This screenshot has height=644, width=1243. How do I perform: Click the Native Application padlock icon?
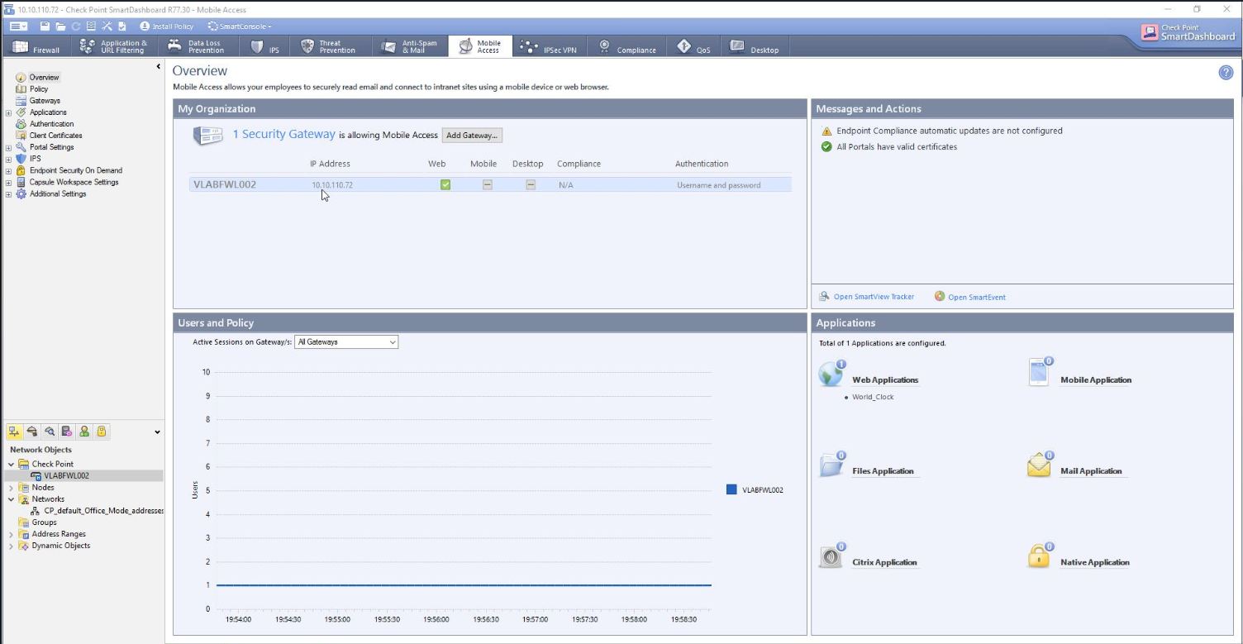1038,556
